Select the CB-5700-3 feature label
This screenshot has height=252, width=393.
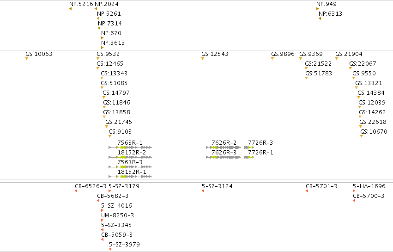[369, 196]
